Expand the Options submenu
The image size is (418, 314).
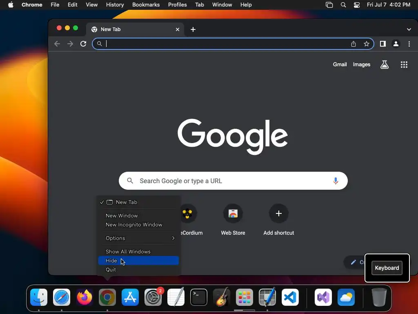[138, 238]
